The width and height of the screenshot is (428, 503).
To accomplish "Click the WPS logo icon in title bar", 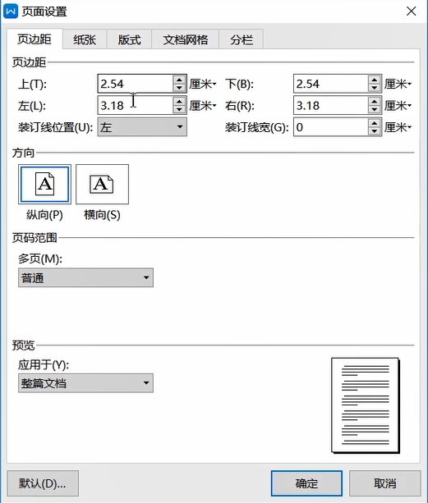I will coord(11,11).
